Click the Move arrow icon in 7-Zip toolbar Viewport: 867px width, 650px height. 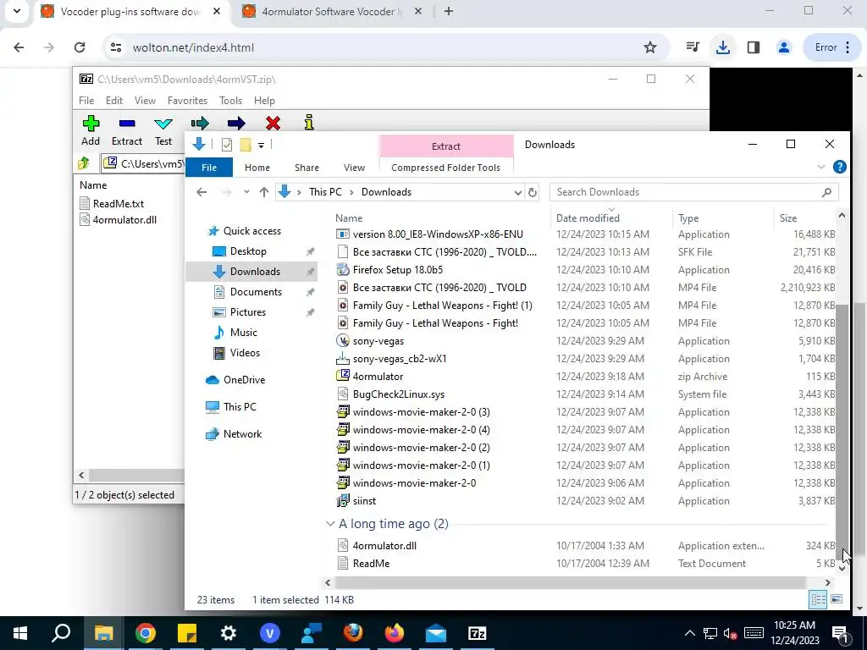tap(236, 123)
